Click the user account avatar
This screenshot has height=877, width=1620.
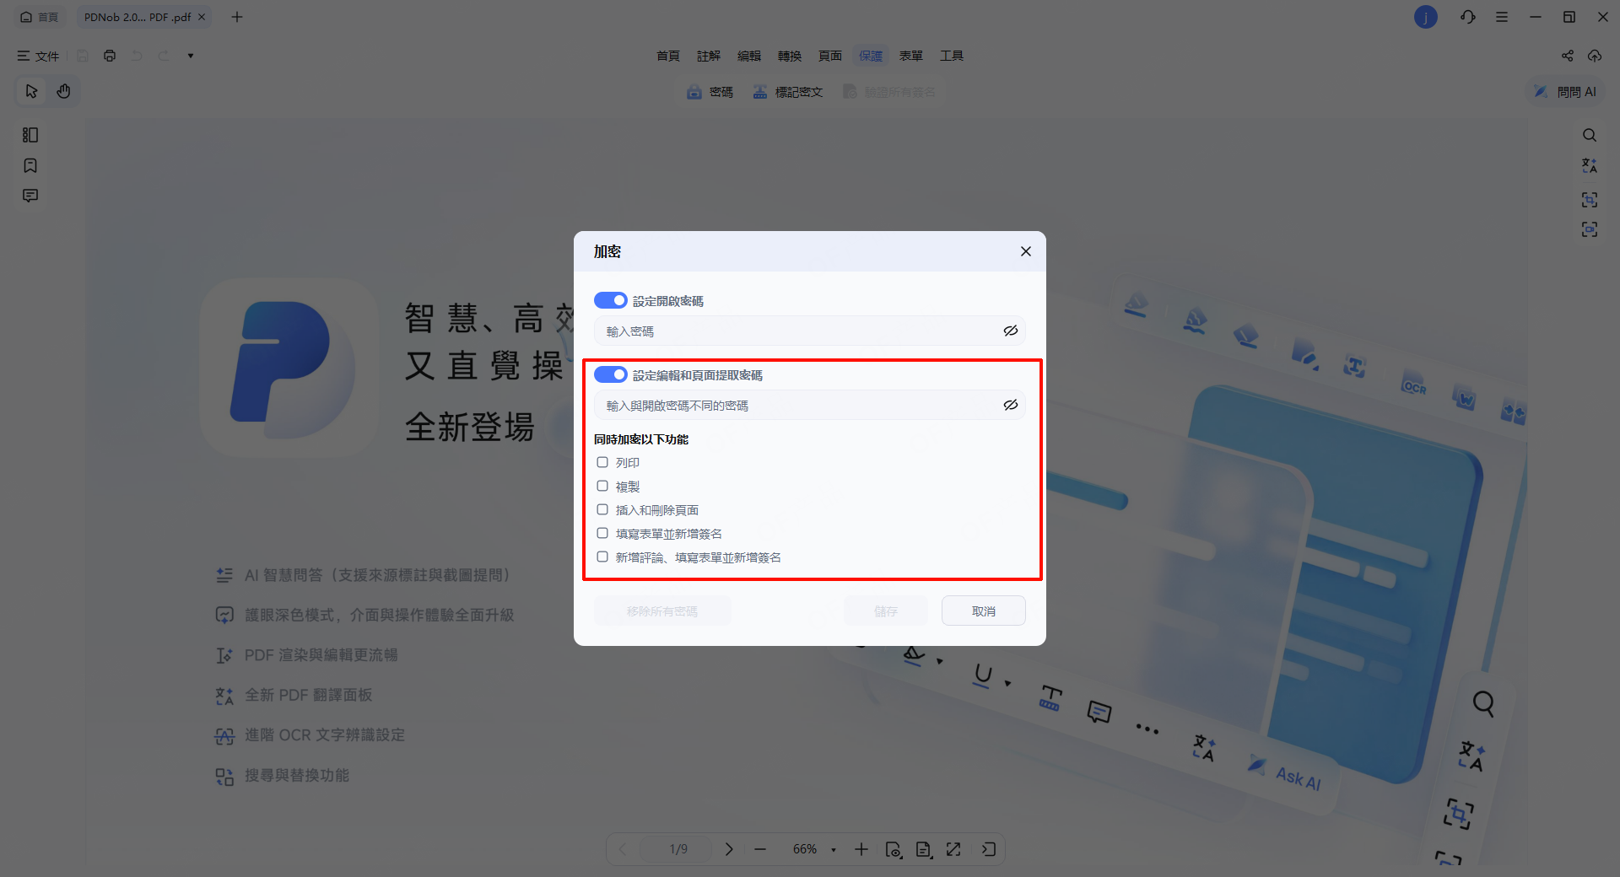pos(1426,17)
